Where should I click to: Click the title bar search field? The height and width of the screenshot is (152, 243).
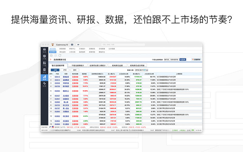pos(123,45)
